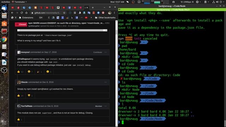
Task: Open the synthecypher author link
Action: [34, 26]
